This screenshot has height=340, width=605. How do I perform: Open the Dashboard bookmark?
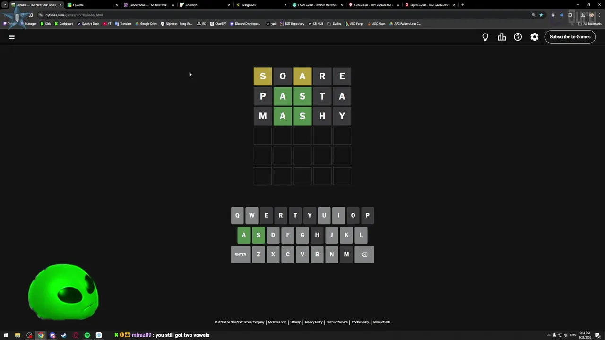pos(64,24)
